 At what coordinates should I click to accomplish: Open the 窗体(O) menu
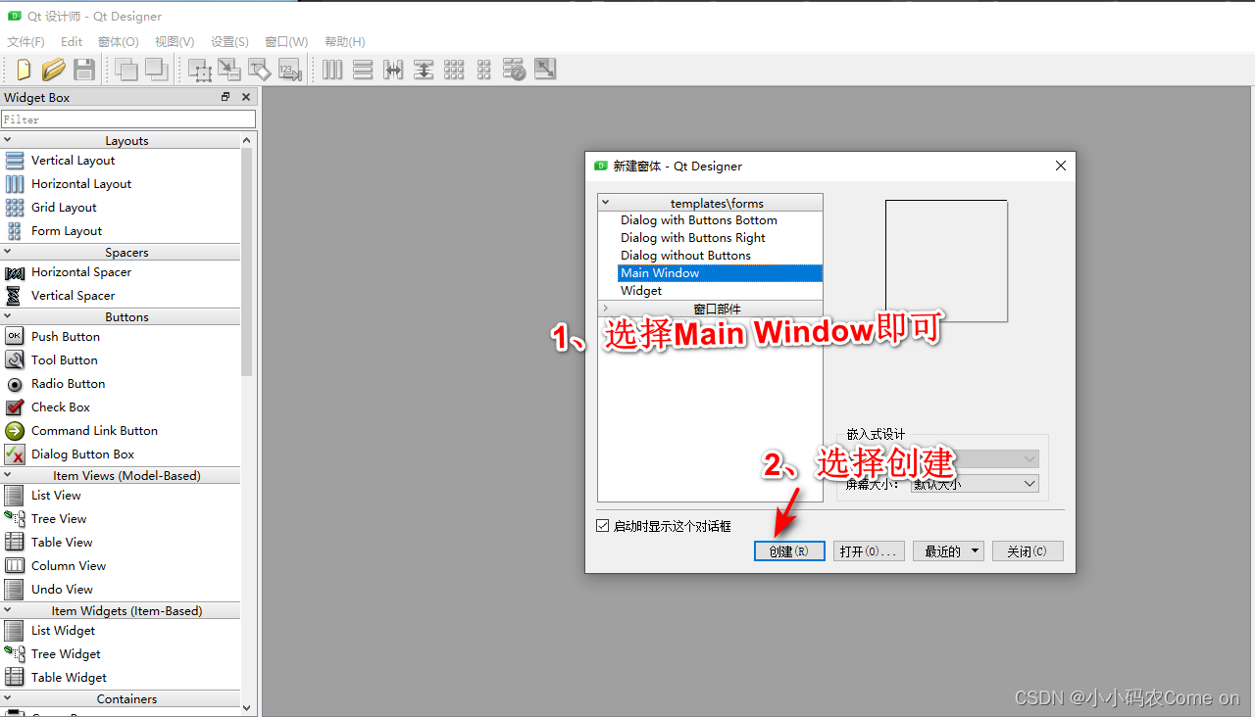[x=119, y=42]
